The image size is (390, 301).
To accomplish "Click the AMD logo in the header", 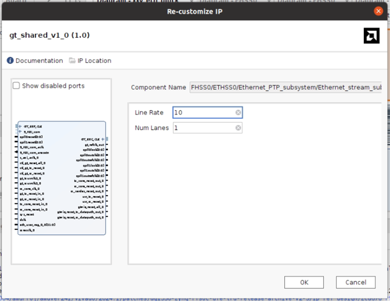I will pos(371,35).
